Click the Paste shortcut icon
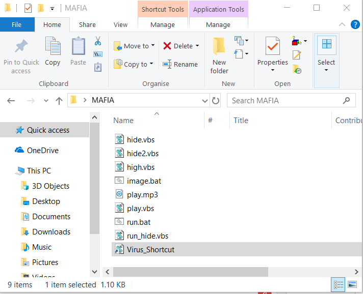The image size is (363, 294). pos(98,67)
